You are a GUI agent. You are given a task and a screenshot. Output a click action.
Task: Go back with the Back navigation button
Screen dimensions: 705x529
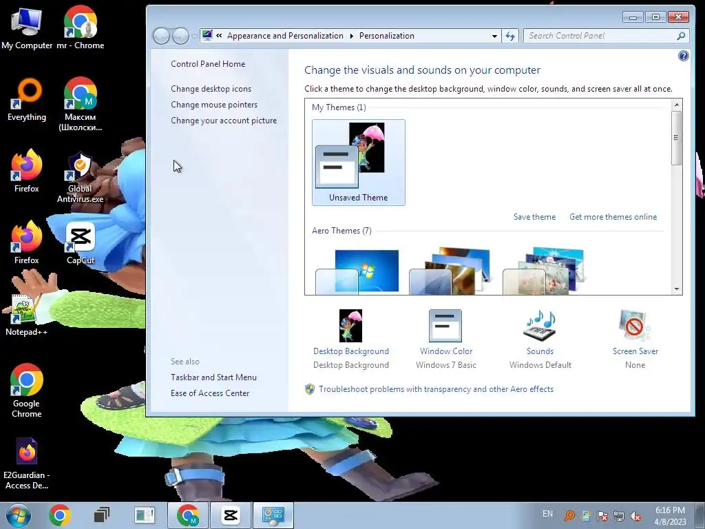point(161,36)
